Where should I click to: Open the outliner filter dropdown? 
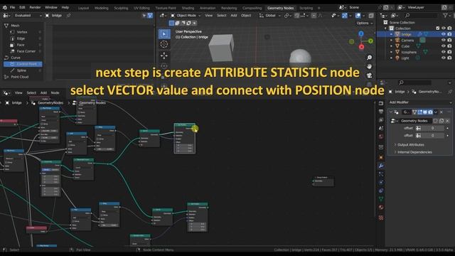[x=447, y=16]
